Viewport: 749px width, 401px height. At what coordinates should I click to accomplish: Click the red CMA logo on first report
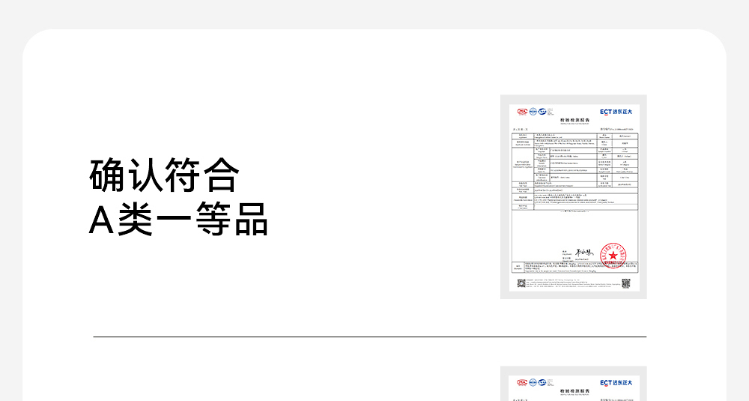click(522, 111)
